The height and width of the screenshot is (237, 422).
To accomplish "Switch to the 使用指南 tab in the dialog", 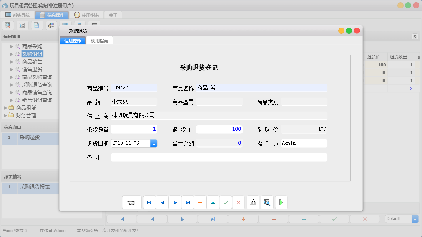I will coord(99,40).
